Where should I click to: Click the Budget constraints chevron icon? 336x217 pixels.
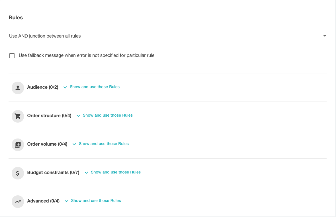(86, 172)
